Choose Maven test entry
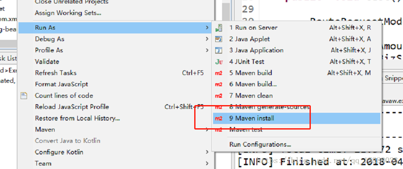The width and height of the screenshot is (403, 169). click(297, 130)
